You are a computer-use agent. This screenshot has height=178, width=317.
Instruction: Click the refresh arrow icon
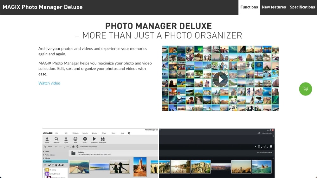[x=77, y=147]
